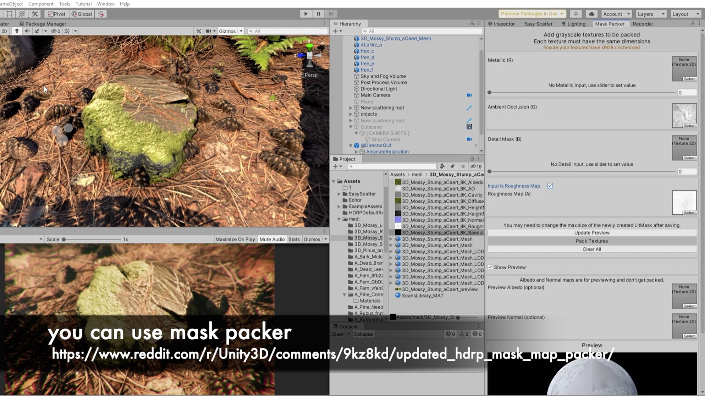The height and width of the screenshot is (396, 705).
Task: Open scene camera settings icon
Action: point(208,31)
